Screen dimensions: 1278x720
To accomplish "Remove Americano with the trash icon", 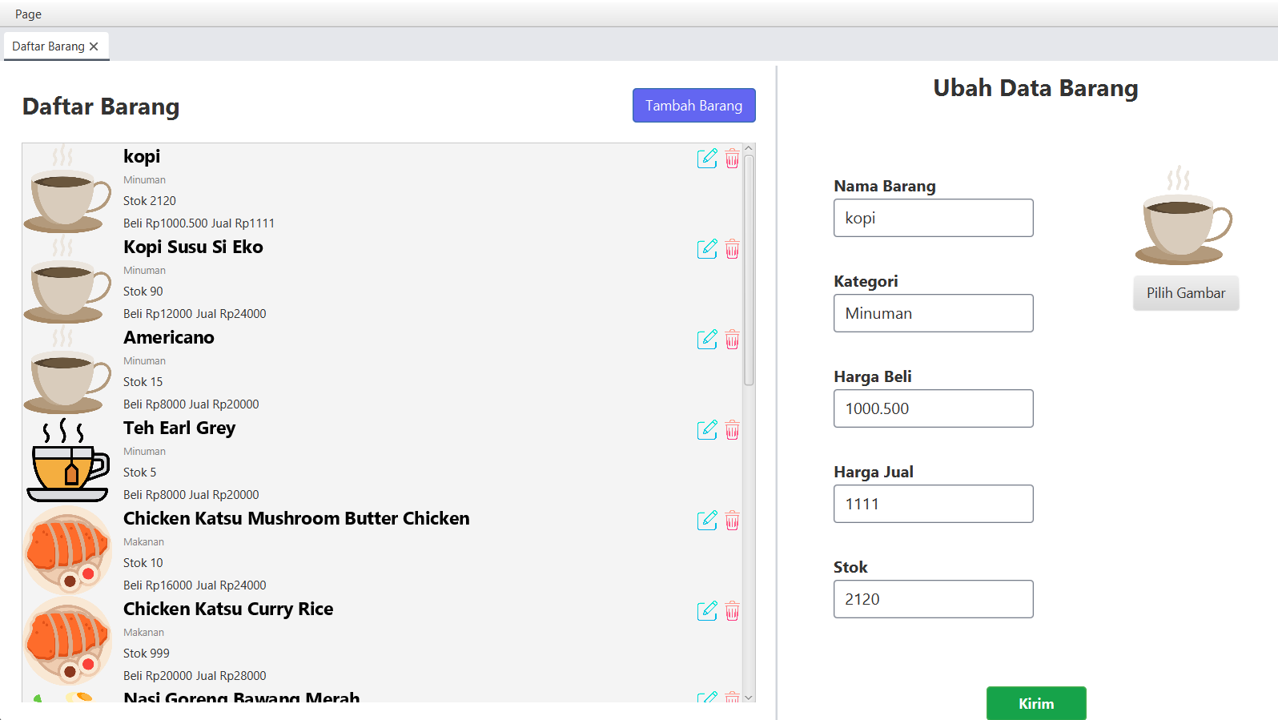I will (x=732, y=340).
